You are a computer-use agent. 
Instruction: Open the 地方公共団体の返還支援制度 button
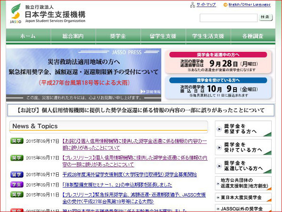point(243,183)
